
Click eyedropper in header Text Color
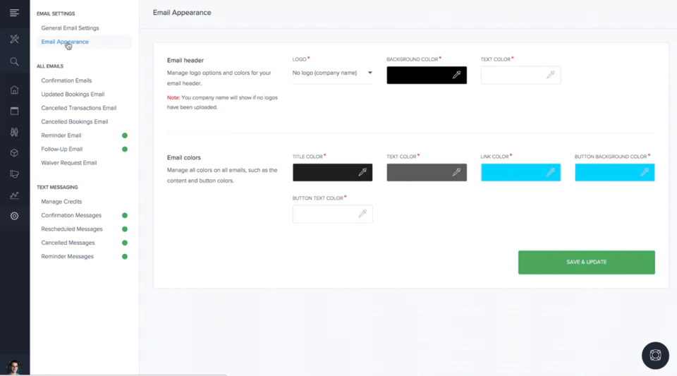[551, 75]
